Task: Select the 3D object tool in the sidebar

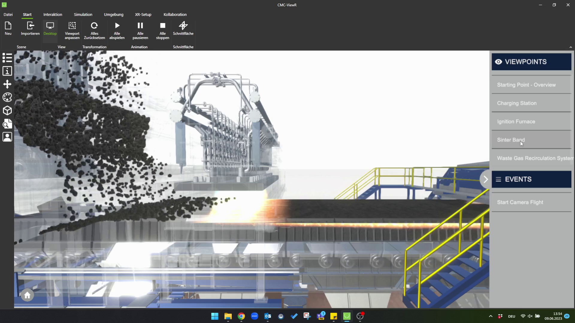Action: coord(7,110)
